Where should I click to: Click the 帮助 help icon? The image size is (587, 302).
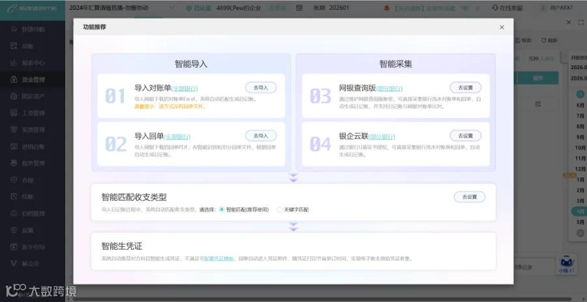point(523,40)
